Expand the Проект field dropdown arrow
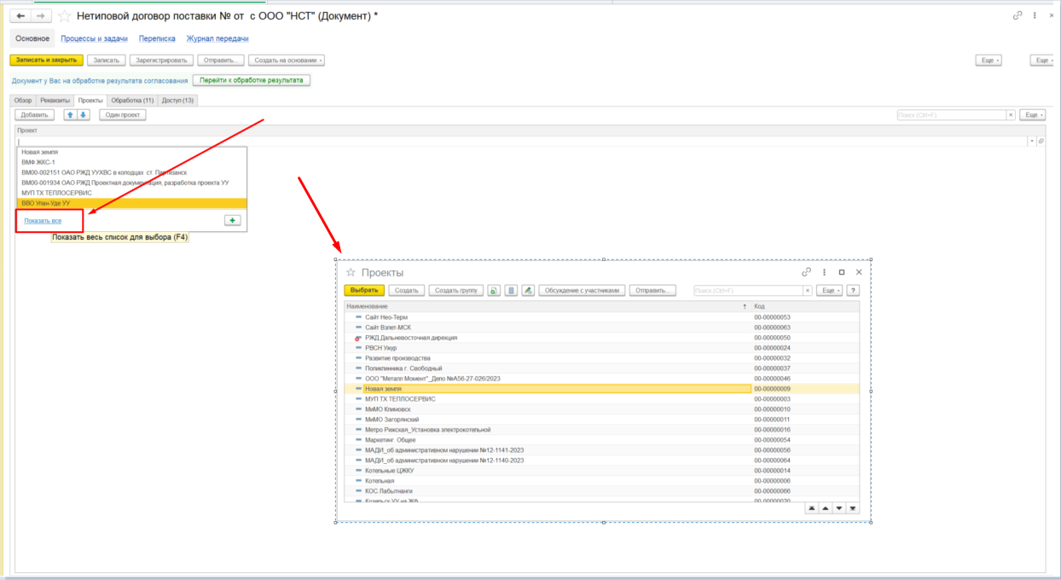 [x=1031, y=141]
